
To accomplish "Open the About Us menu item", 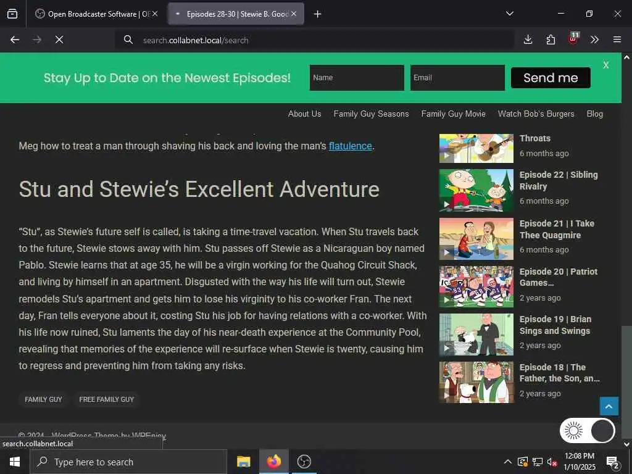I will click(x=305, y=114).
